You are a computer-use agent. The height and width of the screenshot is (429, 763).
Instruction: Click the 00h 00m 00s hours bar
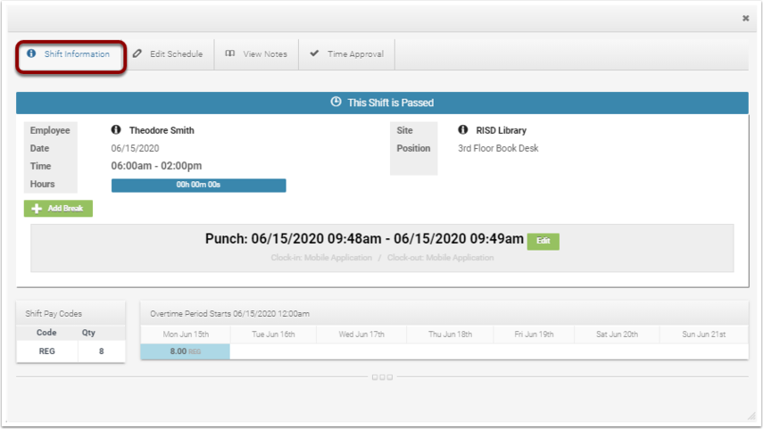[x=198, y=186]
